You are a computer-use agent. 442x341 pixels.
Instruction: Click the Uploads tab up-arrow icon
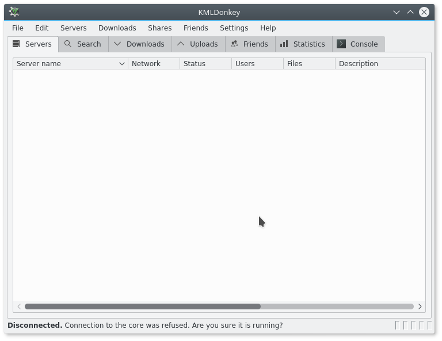[181, 44]
